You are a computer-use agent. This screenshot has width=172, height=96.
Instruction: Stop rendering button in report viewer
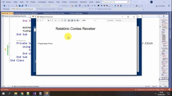click(62, 20)
